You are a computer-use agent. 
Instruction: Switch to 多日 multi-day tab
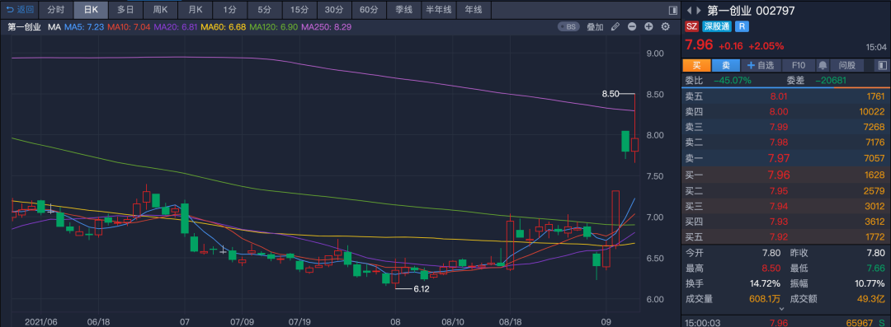point(125,10)
